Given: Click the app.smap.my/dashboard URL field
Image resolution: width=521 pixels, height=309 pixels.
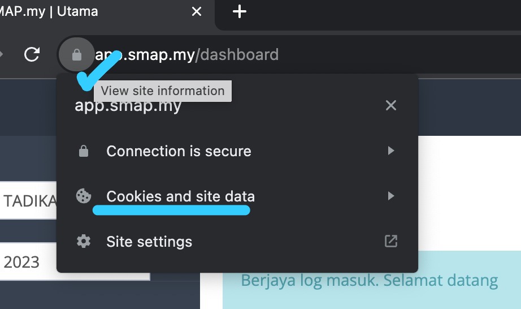Looking at the screenshot, I should click(299, 55).
